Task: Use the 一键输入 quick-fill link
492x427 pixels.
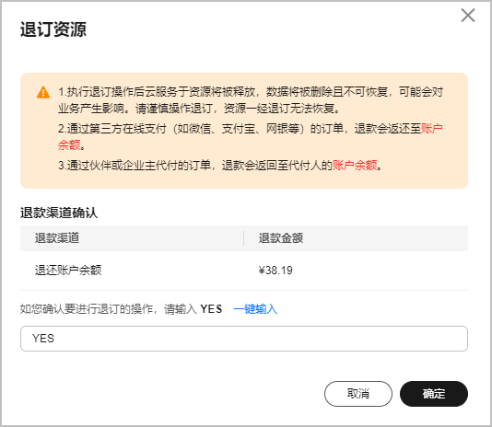Action: (255, 309)
